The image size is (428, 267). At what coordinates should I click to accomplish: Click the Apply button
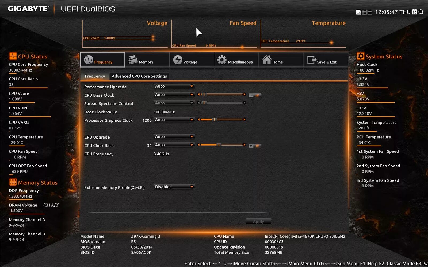coord(258,221)
